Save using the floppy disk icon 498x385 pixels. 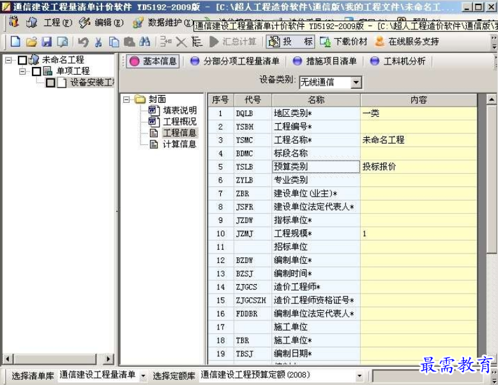(x=47, y=42)
